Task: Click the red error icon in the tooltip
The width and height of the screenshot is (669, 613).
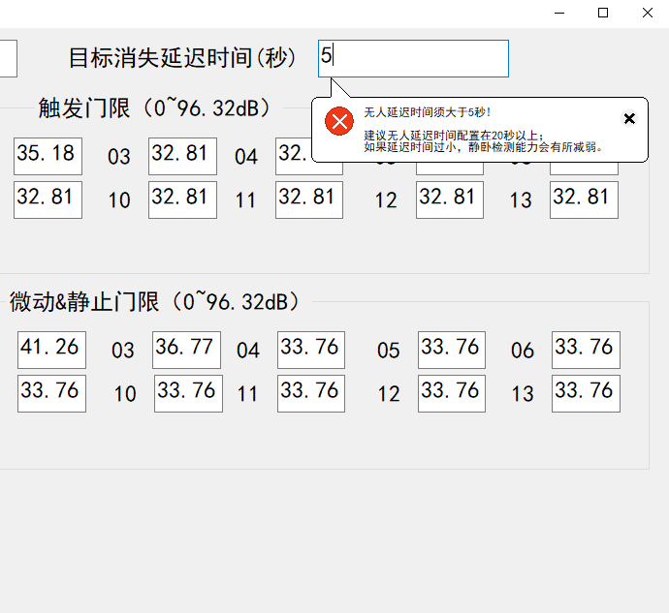Action: pyautogui.click(x=338, y=122)
